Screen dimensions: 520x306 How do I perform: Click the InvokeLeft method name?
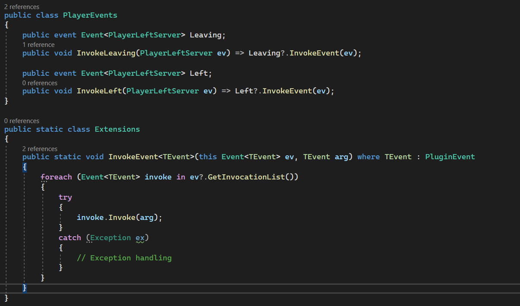(x=99, y=91)
